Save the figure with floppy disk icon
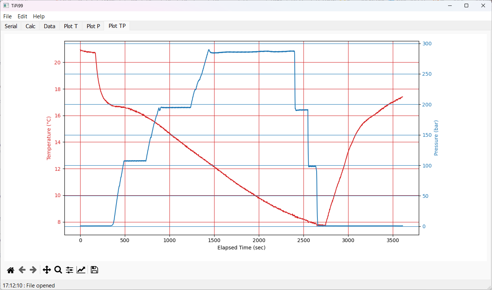 point(94,270)
